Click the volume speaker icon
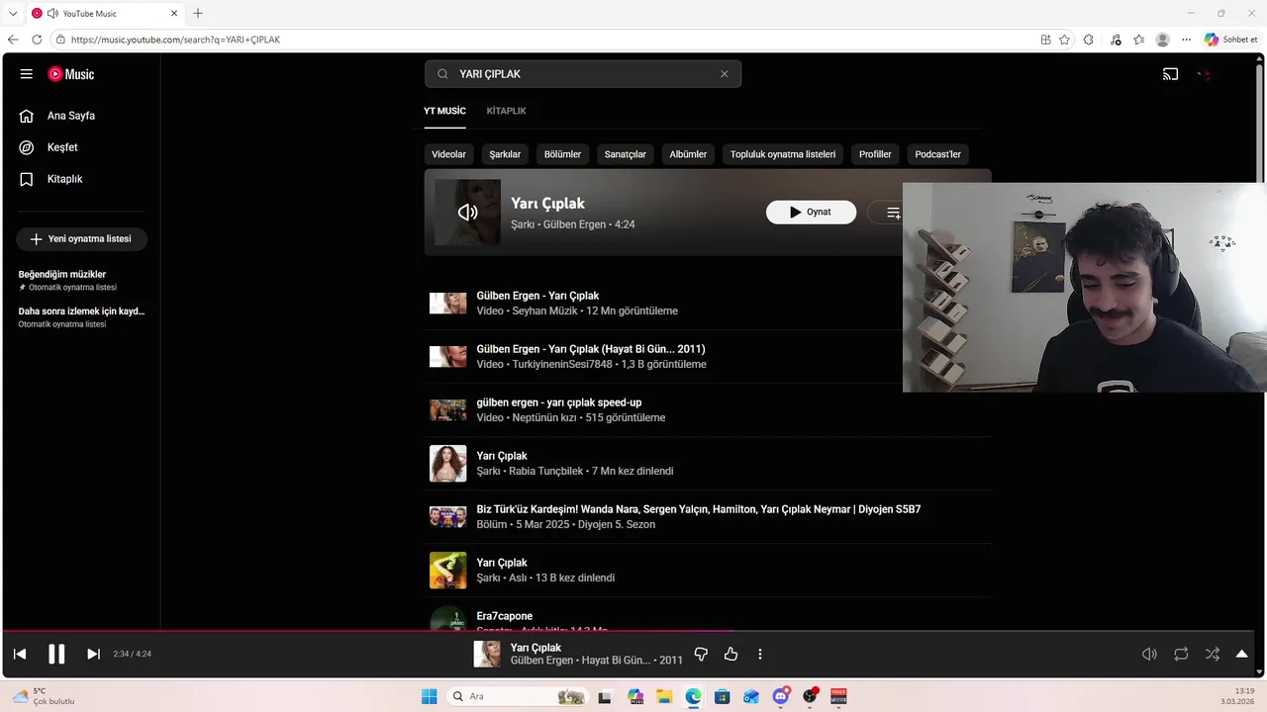1267x712 pixels. 1149,654
